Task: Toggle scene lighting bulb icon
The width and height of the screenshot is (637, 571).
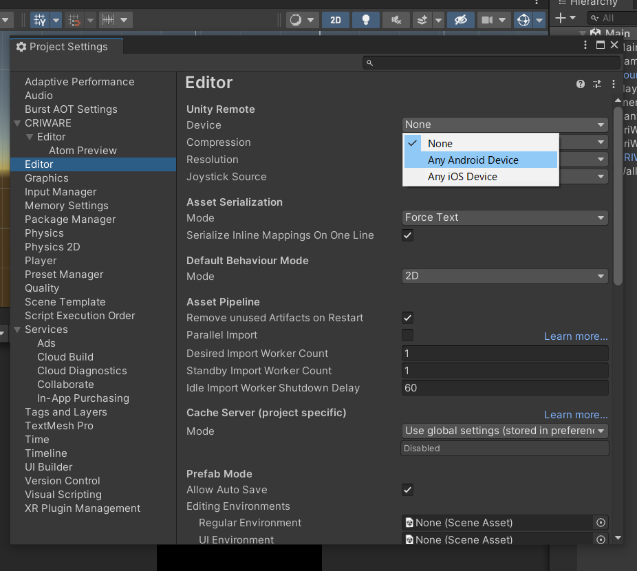Action: click(x=366, y=20)
